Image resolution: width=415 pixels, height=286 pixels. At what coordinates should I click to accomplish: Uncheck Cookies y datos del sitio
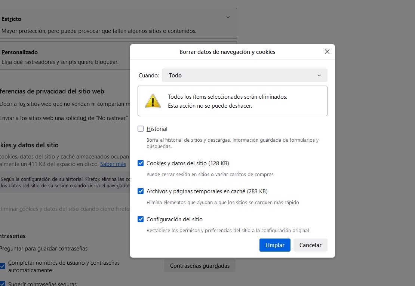[x=141, y=163]
